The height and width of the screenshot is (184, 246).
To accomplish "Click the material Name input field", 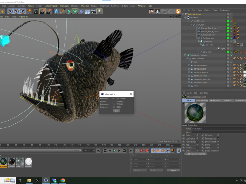I will (219, 129).
